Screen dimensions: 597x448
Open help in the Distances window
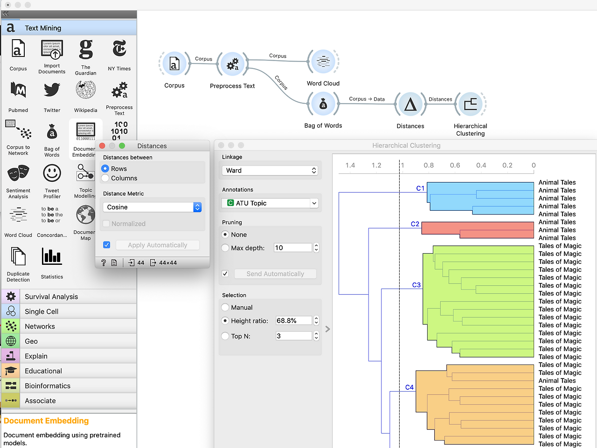104,263
